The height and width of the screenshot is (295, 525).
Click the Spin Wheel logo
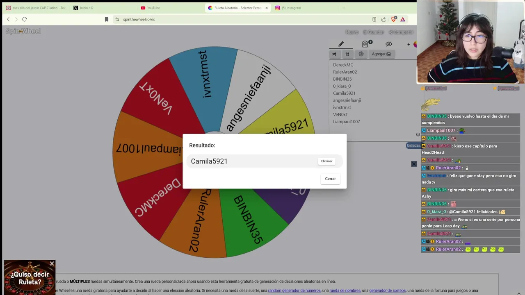coord(23,31)
